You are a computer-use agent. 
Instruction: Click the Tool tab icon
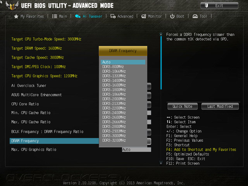[x=195, y=16]
